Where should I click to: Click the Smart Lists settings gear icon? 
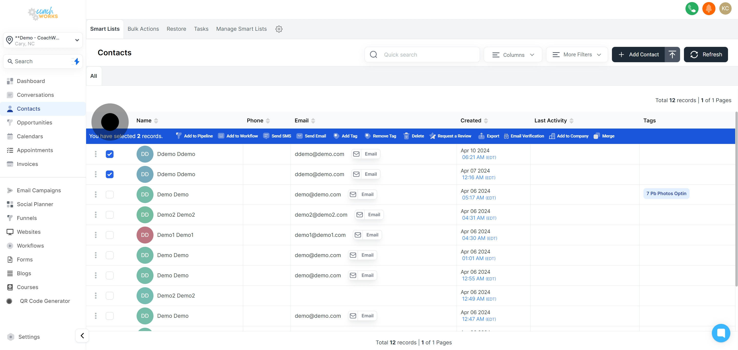point(279,29)
